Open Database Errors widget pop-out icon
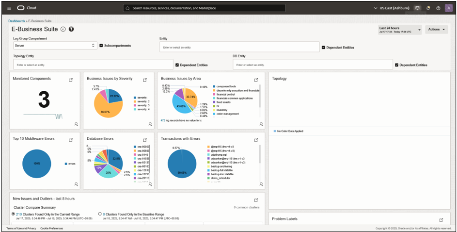The width and height of the screenshot is (457, 232). coord(145,140)
